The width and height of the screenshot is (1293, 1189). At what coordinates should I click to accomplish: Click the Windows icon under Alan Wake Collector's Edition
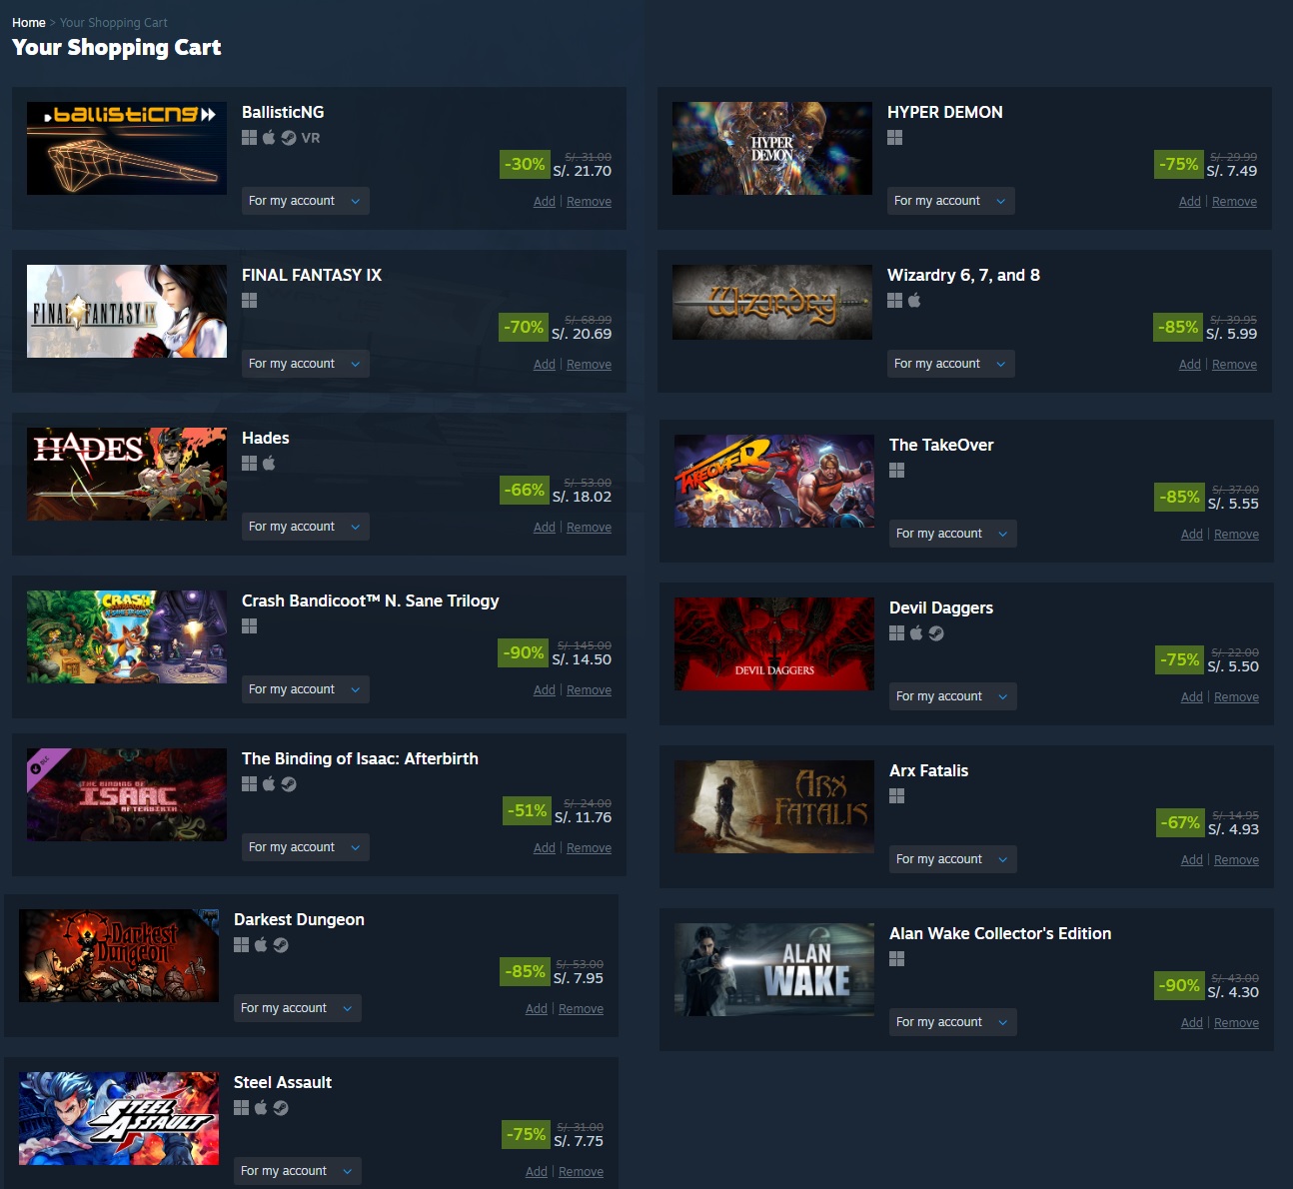896,958
